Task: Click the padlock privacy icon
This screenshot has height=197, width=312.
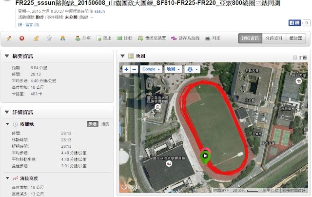Action: pos(36,38)
